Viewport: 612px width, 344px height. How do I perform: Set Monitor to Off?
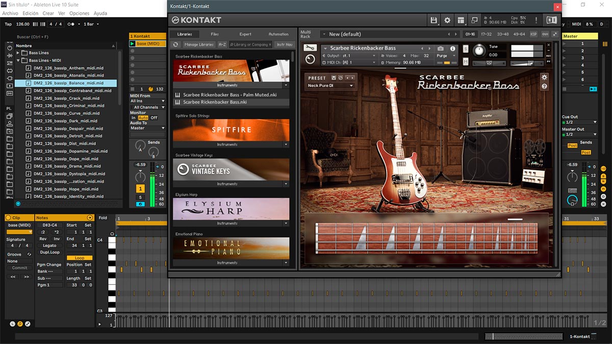(154, 118)
